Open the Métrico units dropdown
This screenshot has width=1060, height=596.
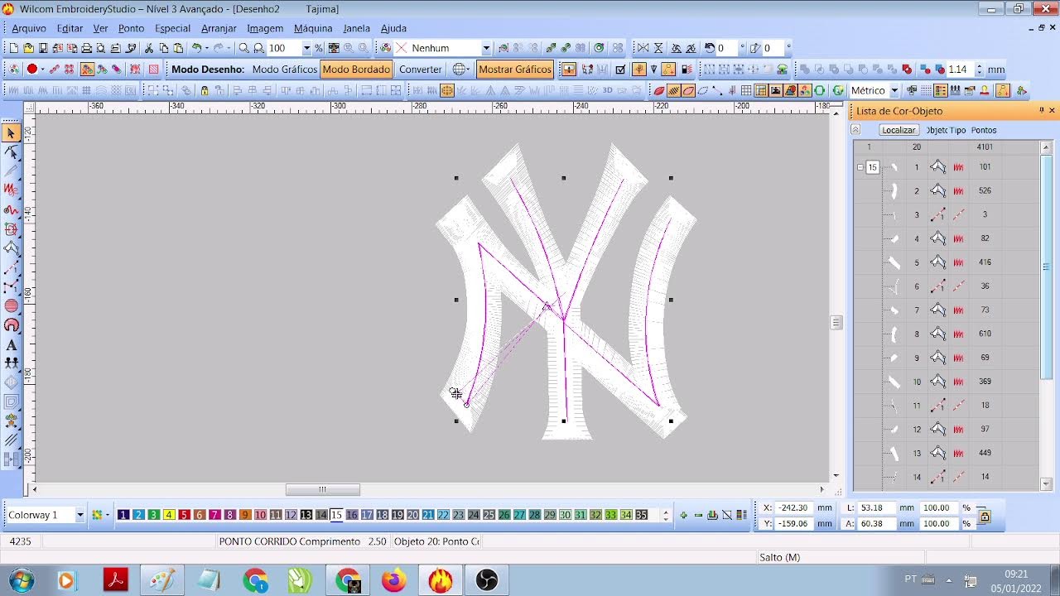coord(894,90)
